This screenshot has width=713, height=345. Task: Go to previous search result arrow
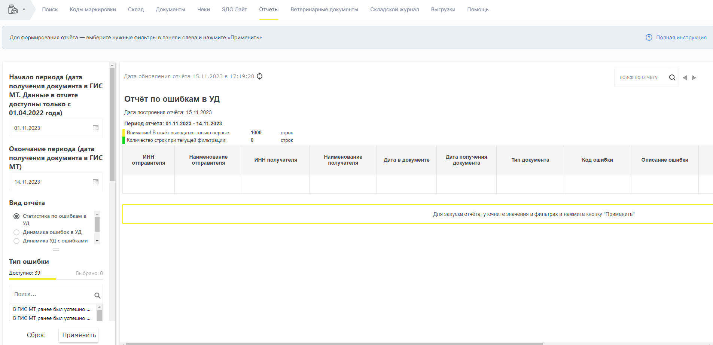pyautogui.click(x=685, y=77)
